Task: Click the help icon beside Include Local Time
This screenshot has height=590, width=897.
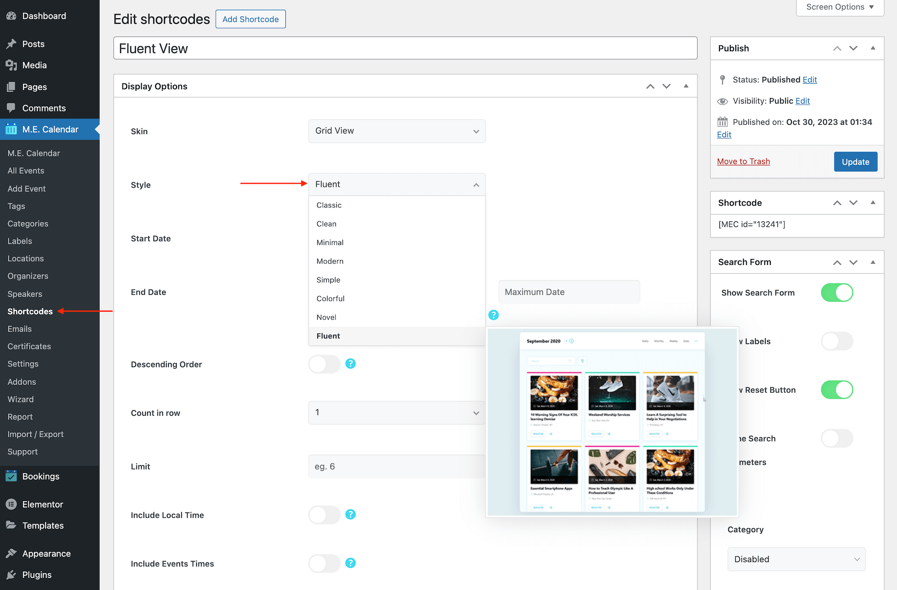Action: click(x=350, y=514)
